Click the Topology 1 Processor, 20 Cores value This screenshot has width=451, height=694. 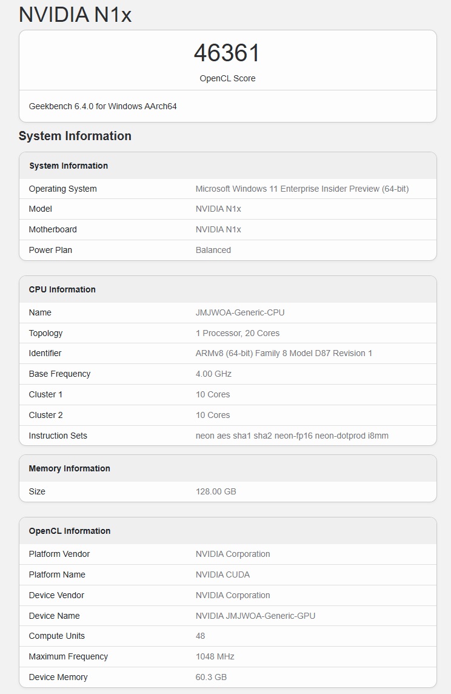coord(238,333)
